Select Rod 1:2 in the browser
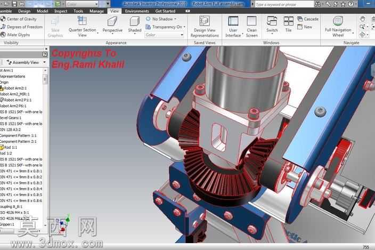This screenshot has width=375, height=250. tap(6, 153)
